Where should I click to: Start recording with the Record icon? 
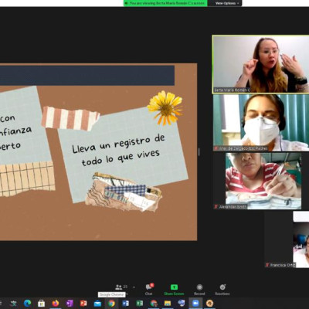(x=199, y=290)
